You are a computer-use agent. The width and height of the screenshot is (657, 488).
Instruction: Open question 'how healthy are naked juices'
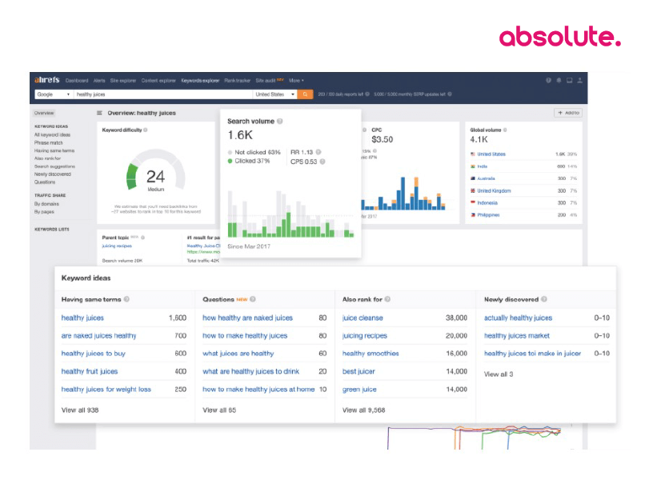point(247,318)
